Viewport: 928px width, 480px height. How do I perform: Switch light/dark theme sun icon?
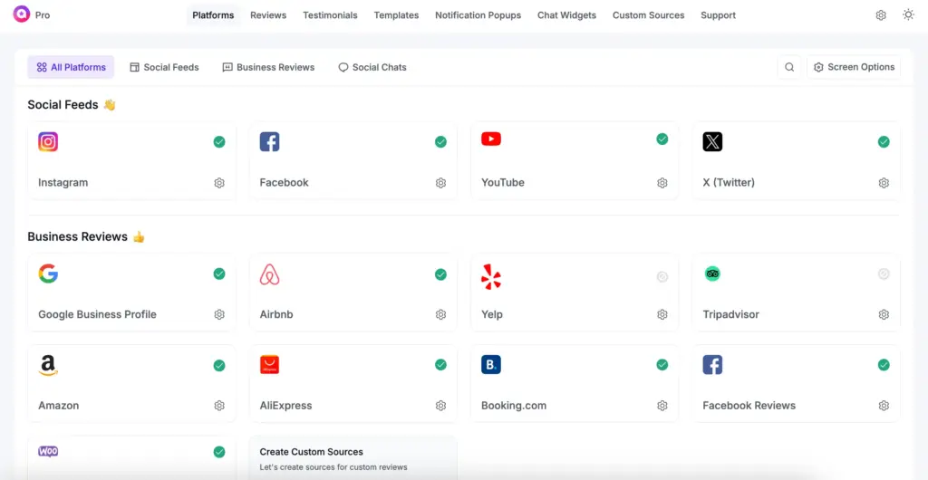(908, 14)
